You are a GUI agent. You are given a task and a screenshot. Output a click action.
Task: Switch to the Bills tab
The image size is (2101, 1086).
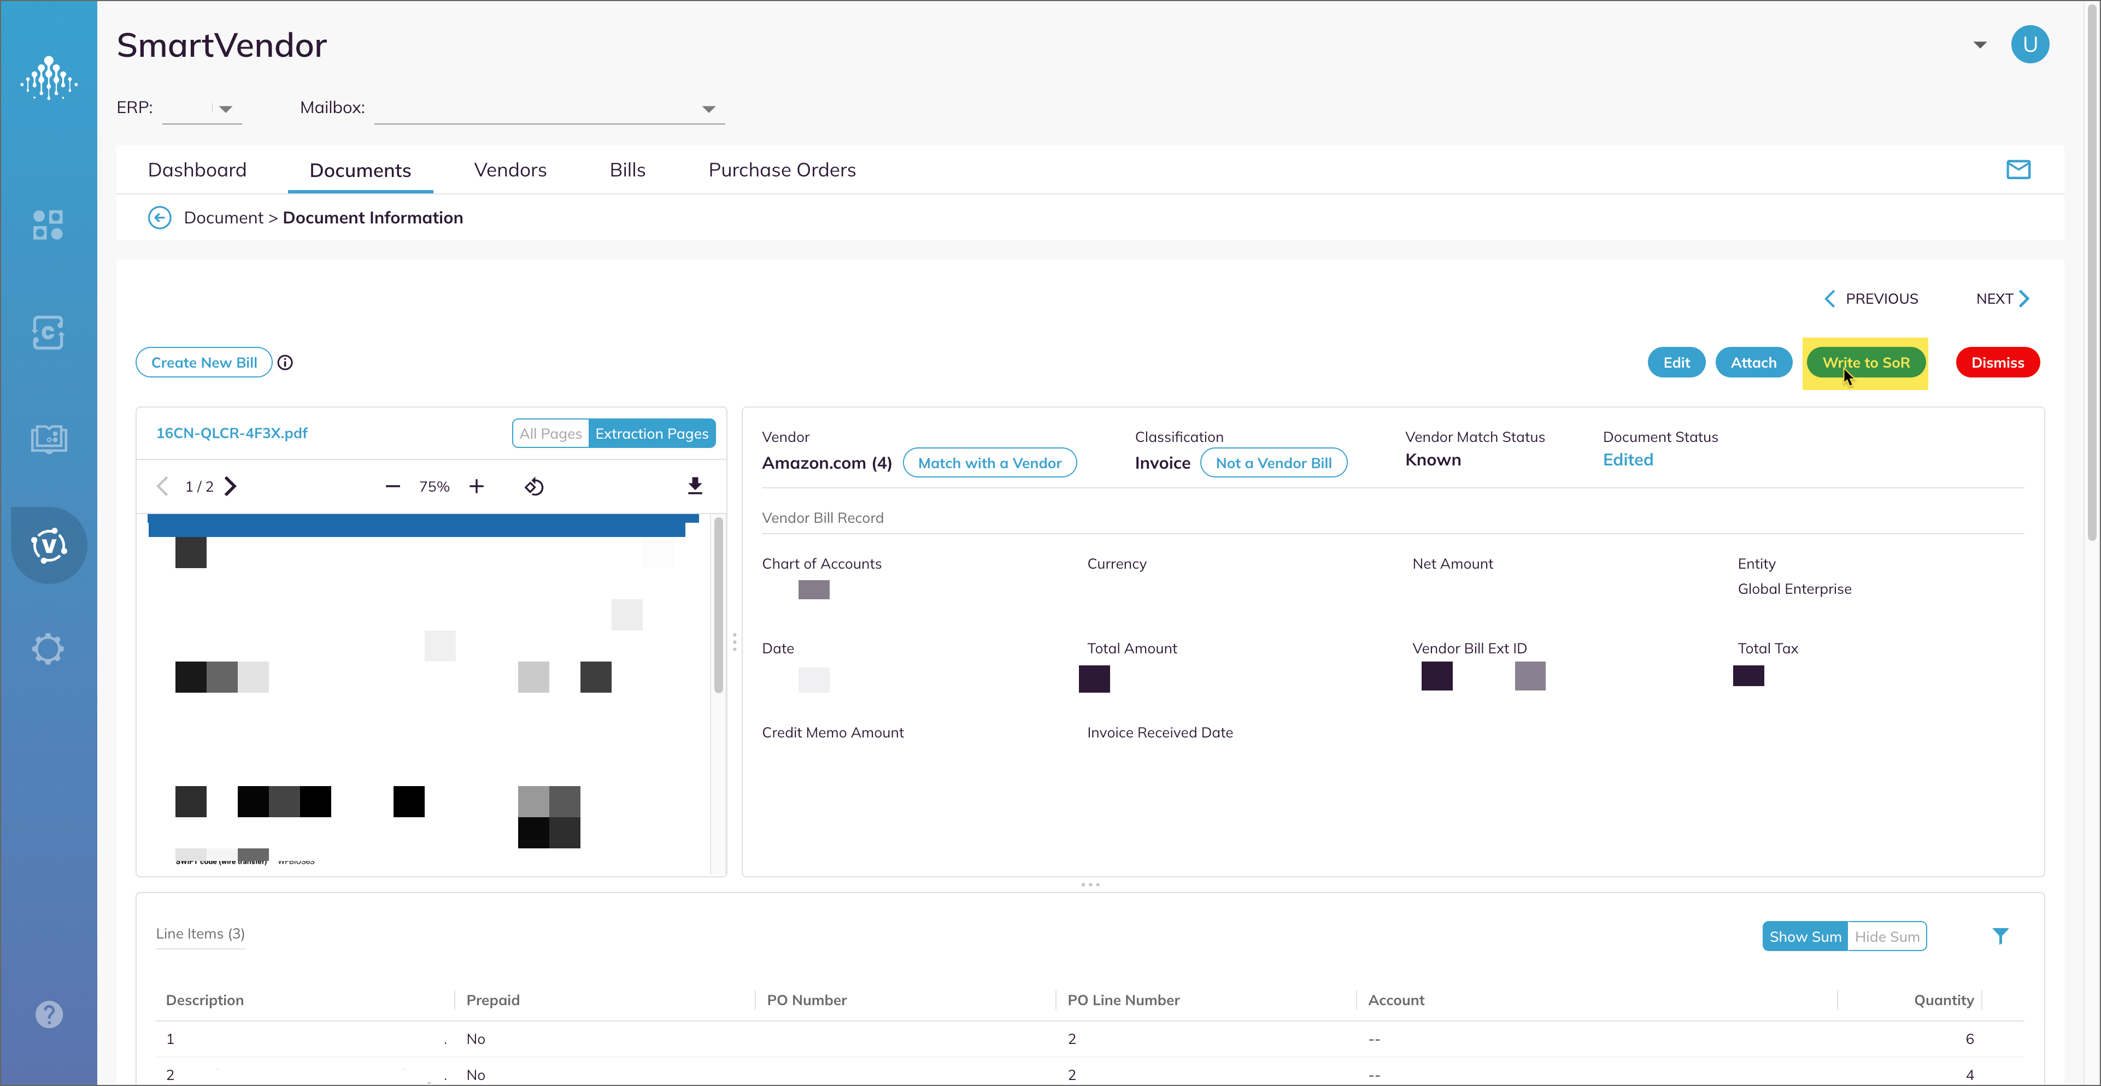[627, 169]
